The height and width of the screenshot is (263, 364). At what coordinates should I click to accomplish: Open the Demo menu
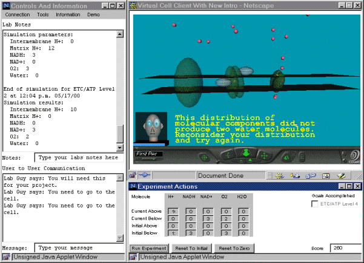click(93, 14)
